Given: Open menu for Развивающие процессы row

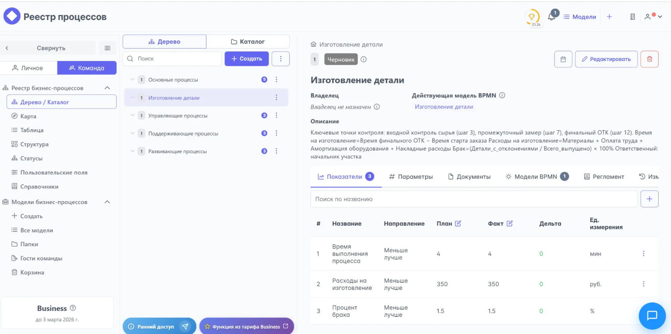Looking at the screenshot, I should [x=276, y=151].
